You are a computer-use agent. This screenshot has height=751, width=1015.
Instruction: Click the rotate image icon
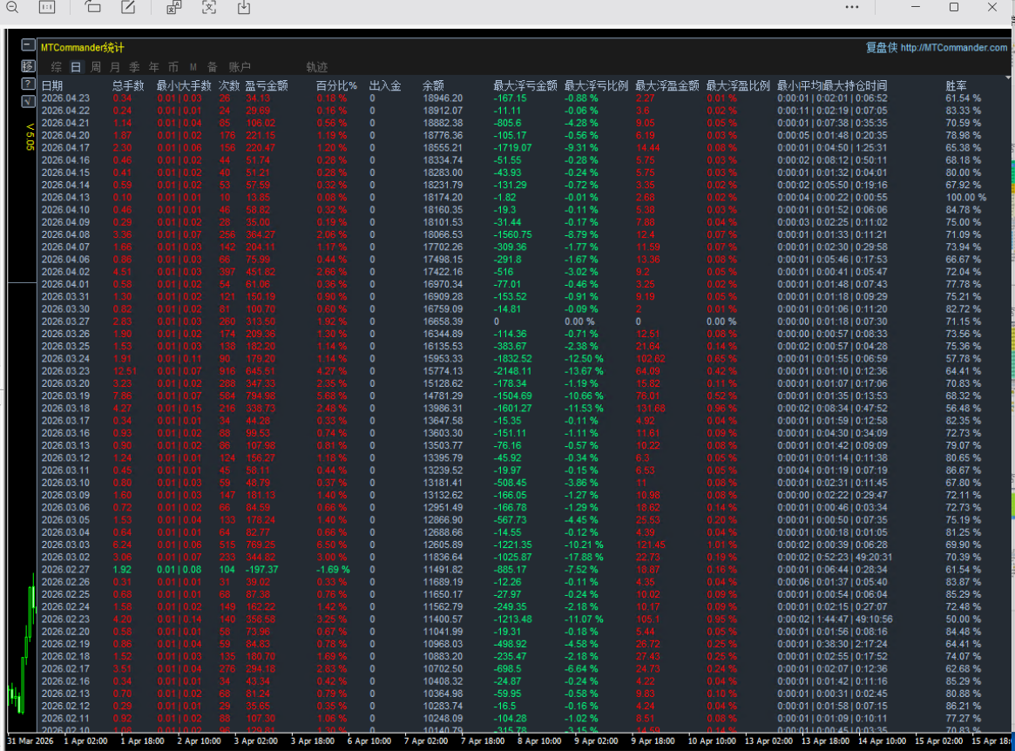pyautogui.click(x=92, y=7)
